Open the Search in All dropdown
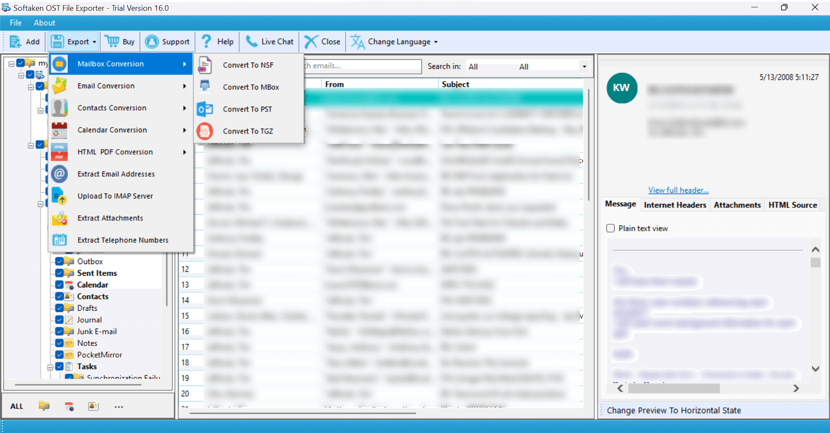830x433 pixels. tap(584, 67)
